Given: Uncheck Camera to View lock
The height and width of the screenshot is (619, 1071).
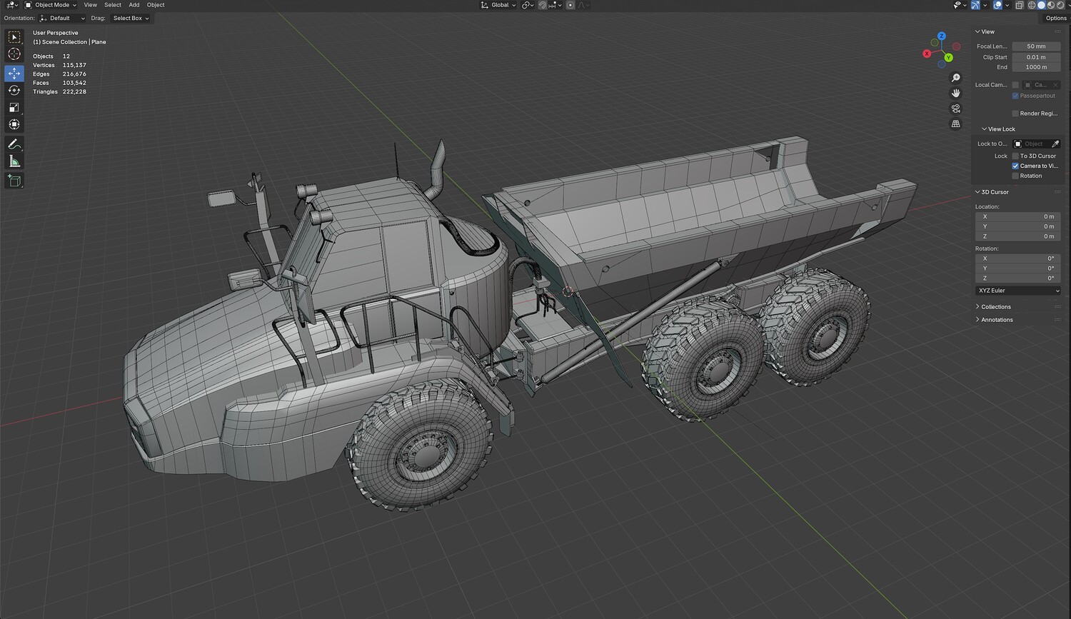Looking at the screenshot, I should (1015, 166).
